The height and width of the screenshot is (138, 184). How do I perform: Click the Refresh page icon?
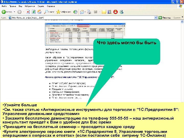34,12
